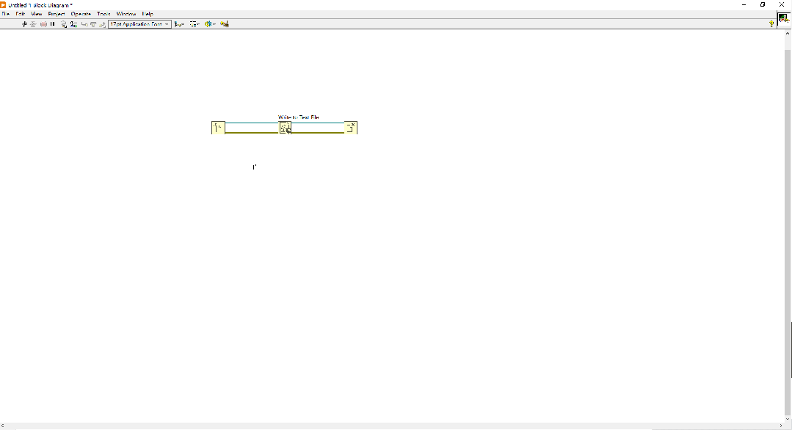
Task: Click horizontal scrollbar right arrow
Action: (x=781, y=426)
